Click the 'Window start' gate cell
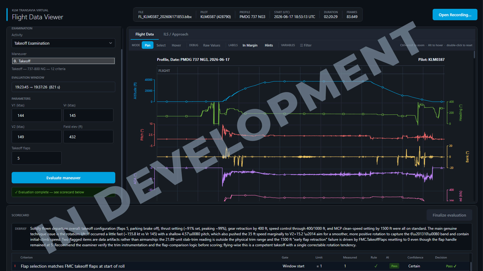 point(293,266)
